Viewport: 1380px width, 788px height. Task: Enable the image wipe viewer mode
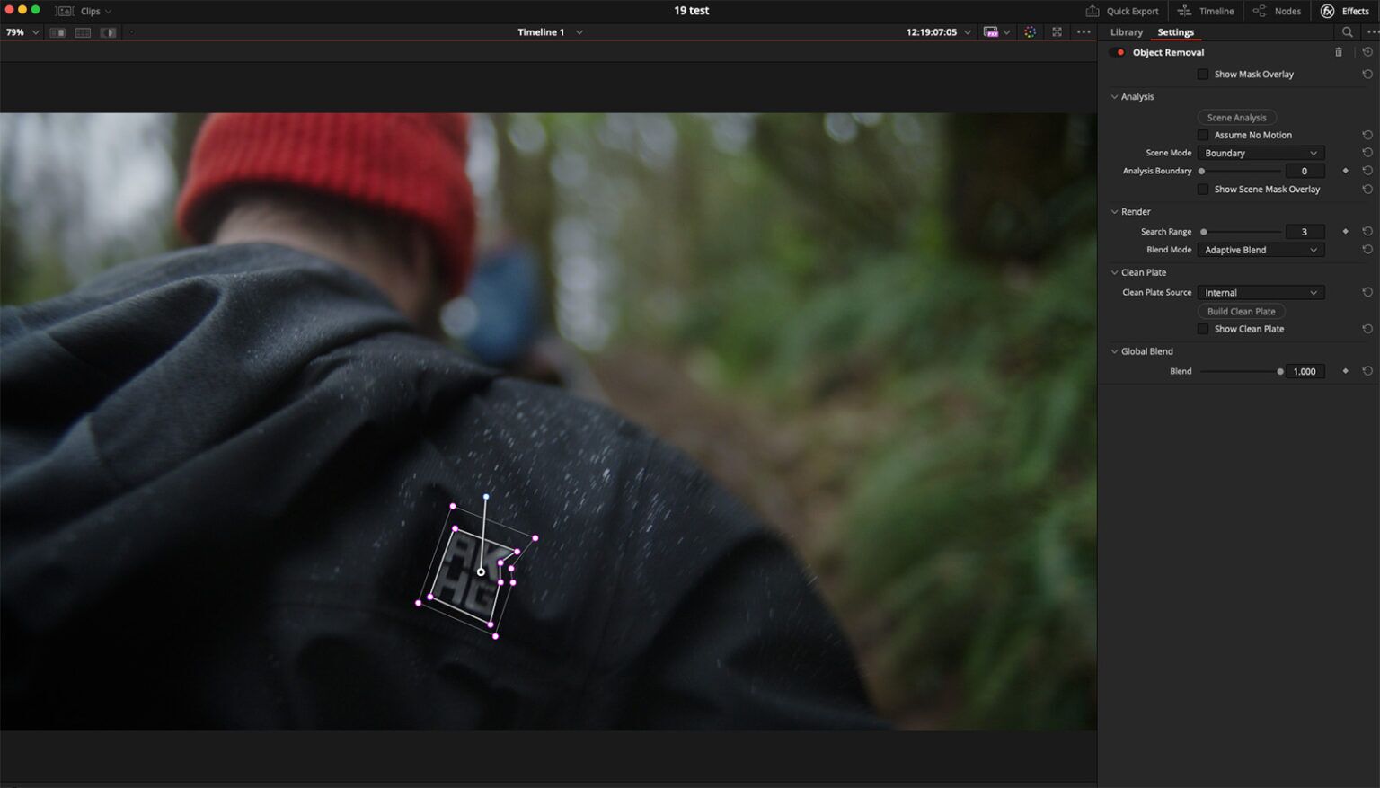pyautogui.click(x=108, y=32)
